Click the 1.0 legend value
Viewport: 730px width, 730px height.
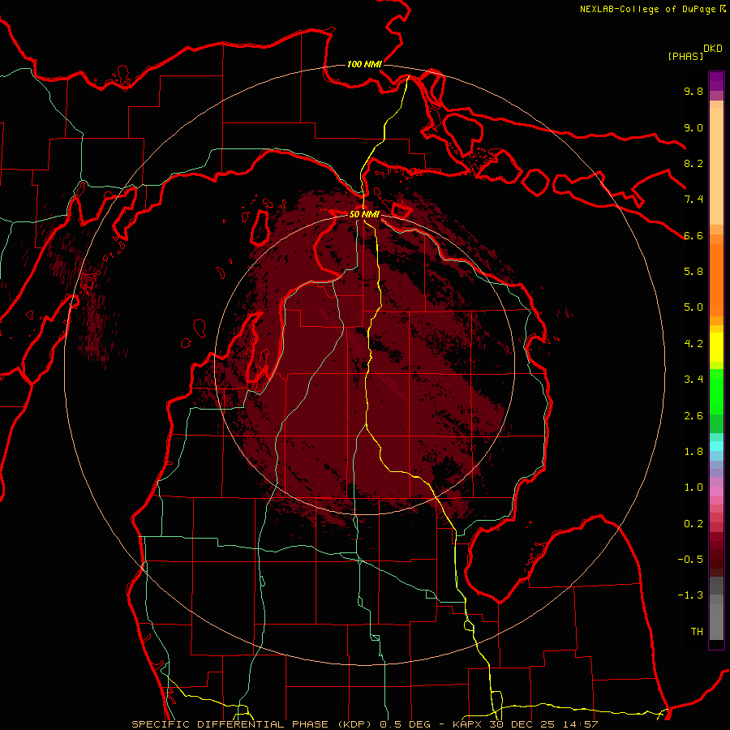[693, 487]
